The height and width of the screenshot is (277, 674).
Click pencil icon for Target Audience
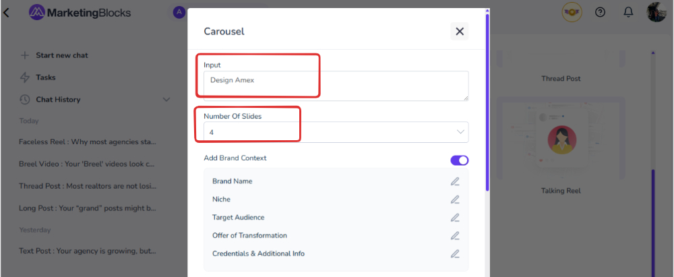(x=455, y=218)
